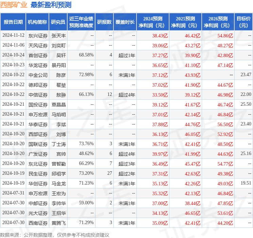The width and height of the screenshot is (253, 238).
Task: Select accuracy value 72.98%
Action: (x=86, y=75)
